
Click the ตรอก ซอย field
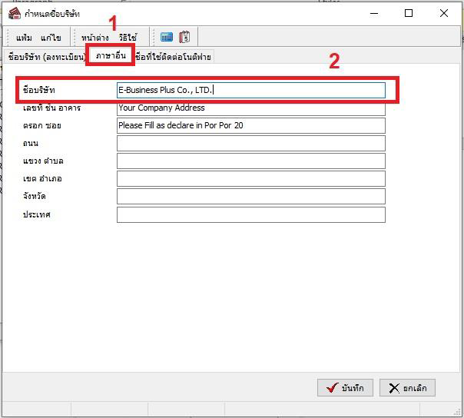click(x=250, y=125)
